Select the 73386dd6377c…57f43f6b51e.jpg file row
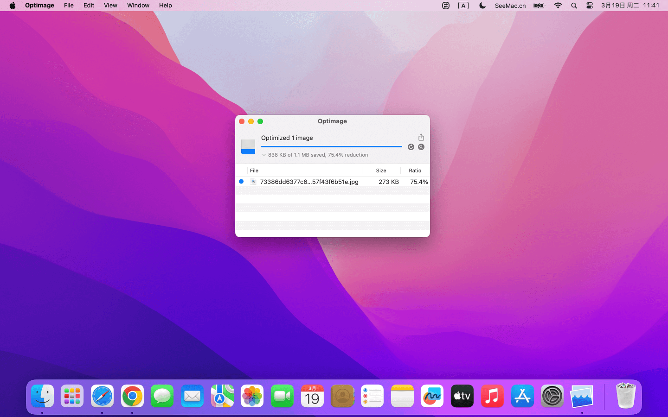 point(333,182)
